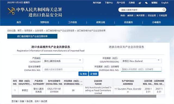Screen dimensions: 174x104
Task: Switch to 繁體版 traditional Chinese
Action: pyautogui.click(x=154, y=3)
